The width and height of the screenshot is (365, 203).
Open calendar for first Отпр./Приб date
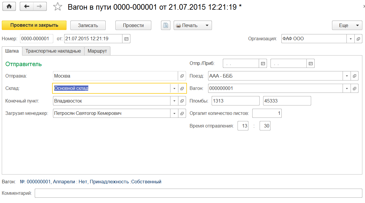point(263,63)
